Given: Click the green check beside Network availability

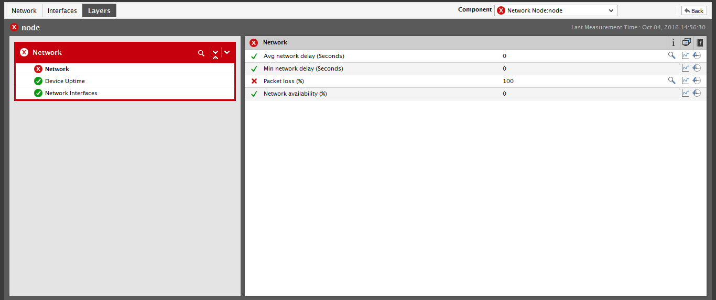Looking at the screenshot, I should [254, 94].
